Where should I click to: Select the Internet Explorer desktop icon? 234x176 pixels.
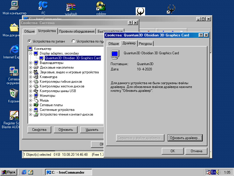[x=14, y=49]
